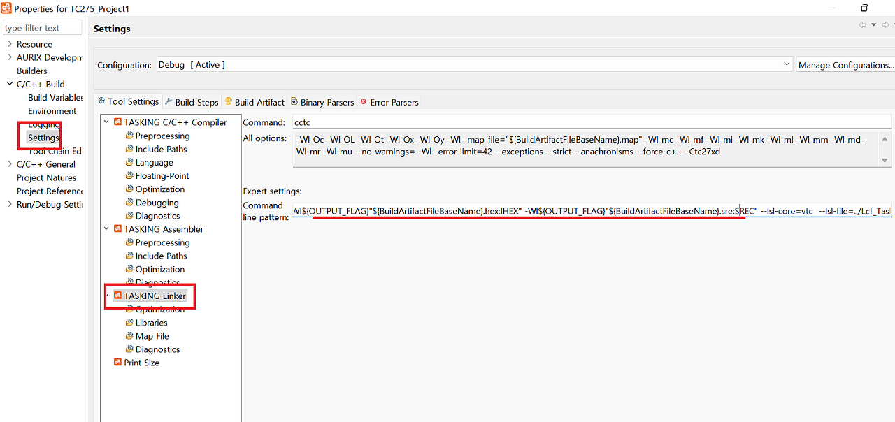This screenshot has height=422, width=895.
Task: Click the TASKING Assembler tool icon
Action: pyautogui.click(x=118, y=229)
